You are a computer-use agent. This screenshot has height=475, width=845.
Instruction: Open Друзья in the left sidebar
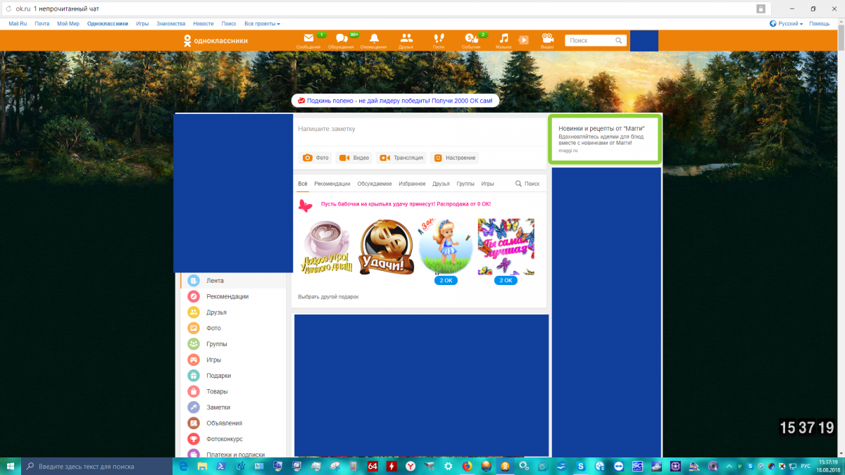pos(233,312)
